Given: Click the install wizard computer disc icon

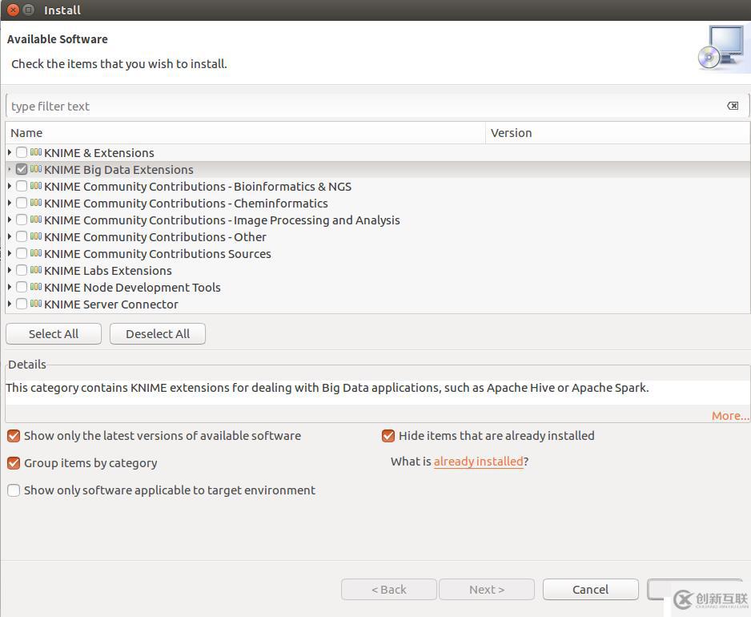Looking at the screenshot, I should click(723, 48).
